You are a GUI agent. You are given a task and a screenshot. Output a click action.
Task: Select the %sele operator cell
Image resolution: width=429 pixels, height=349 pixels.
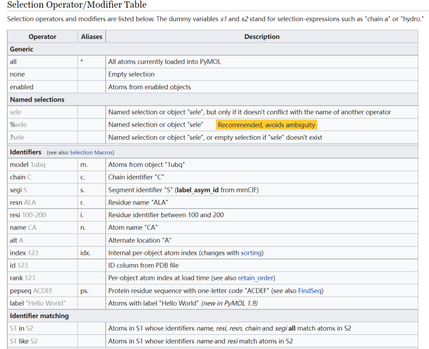pyautogui.click(x=19, y=125)
